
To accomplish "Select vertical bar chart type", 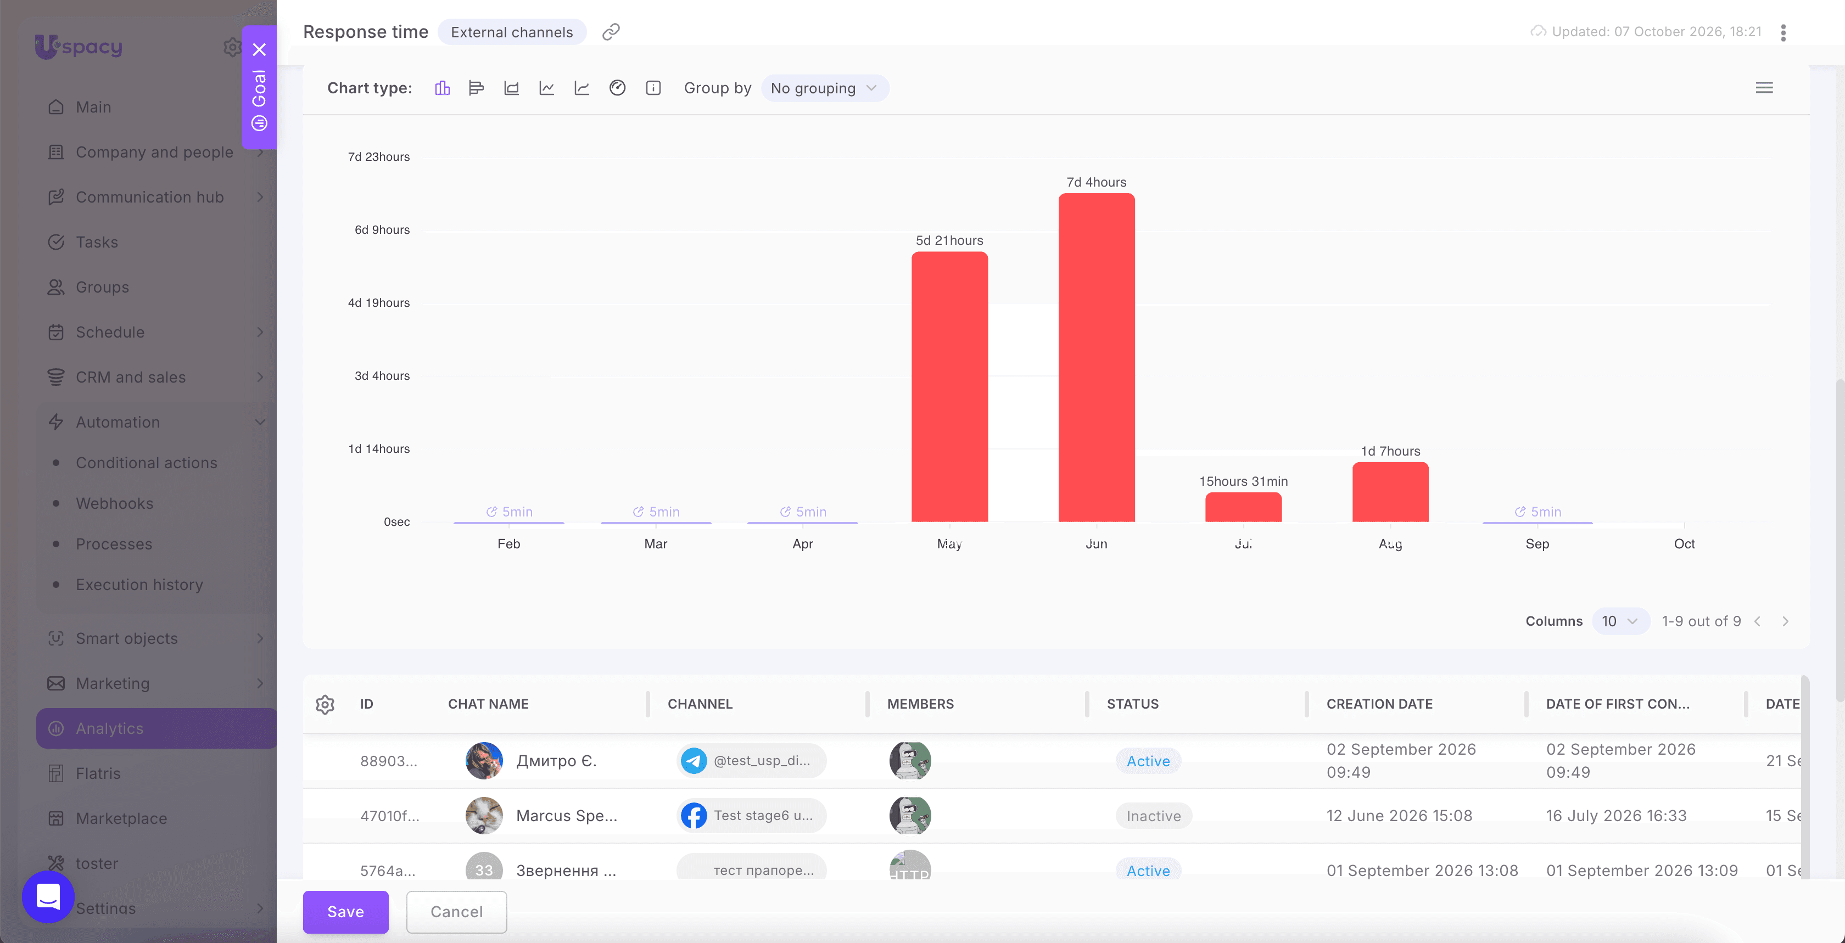I will click(x=442, y=88).
